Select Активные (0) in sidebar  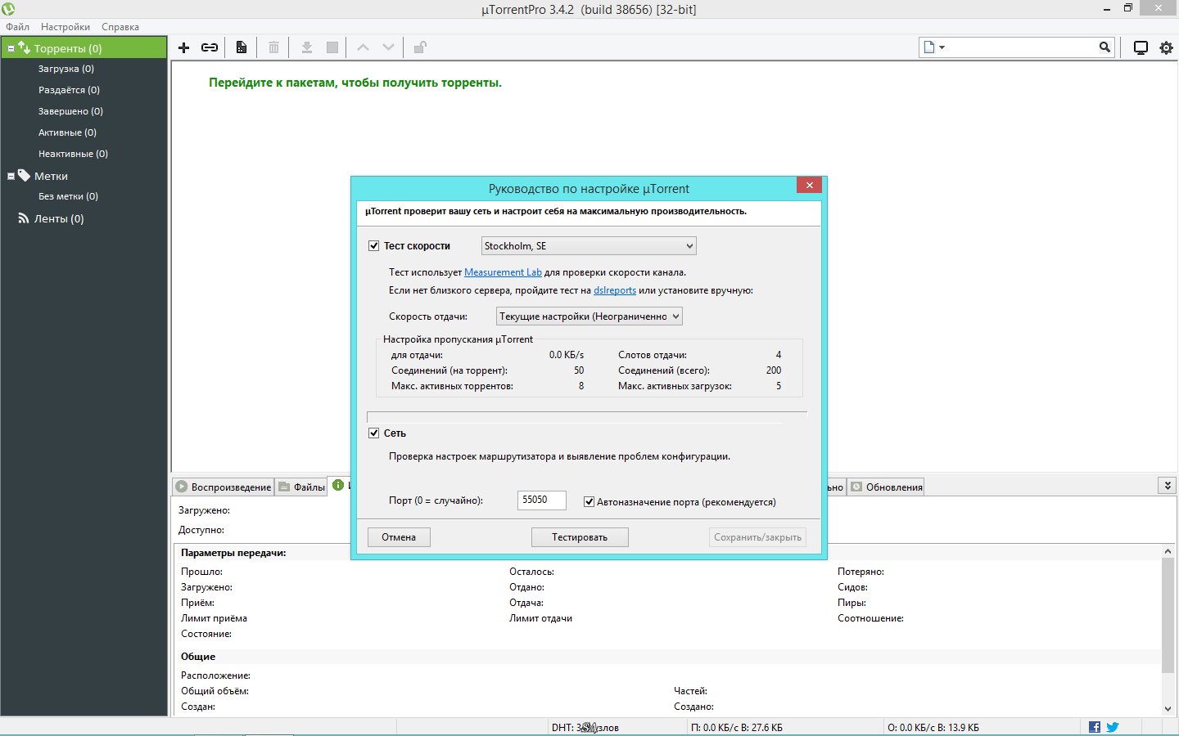tap(67, 132)
